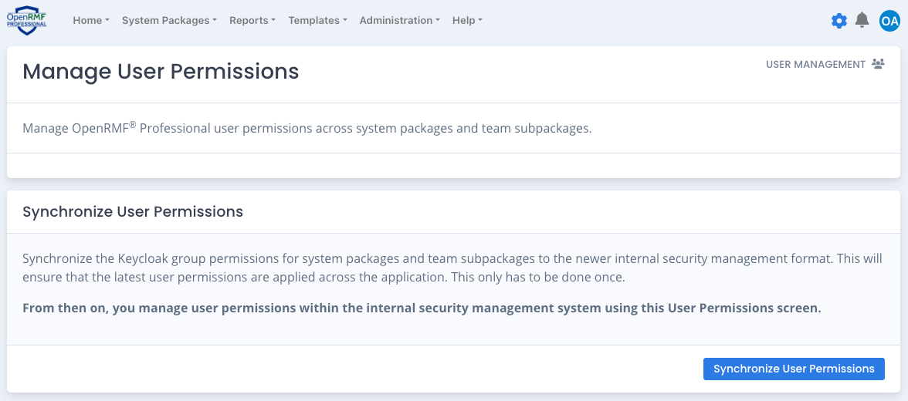Click the Manage User Permissions page title

point(161,71)
